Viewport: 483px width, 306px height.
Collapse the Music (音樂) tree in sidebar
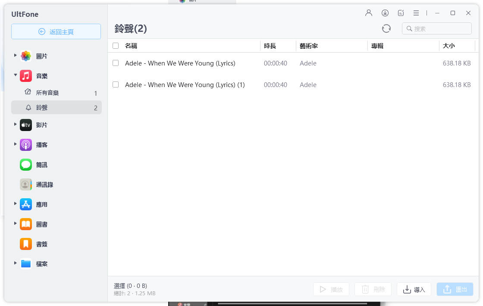tap(15, 75)
